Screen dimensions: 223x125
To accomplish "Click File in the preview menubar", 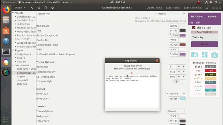I will 191,23.
